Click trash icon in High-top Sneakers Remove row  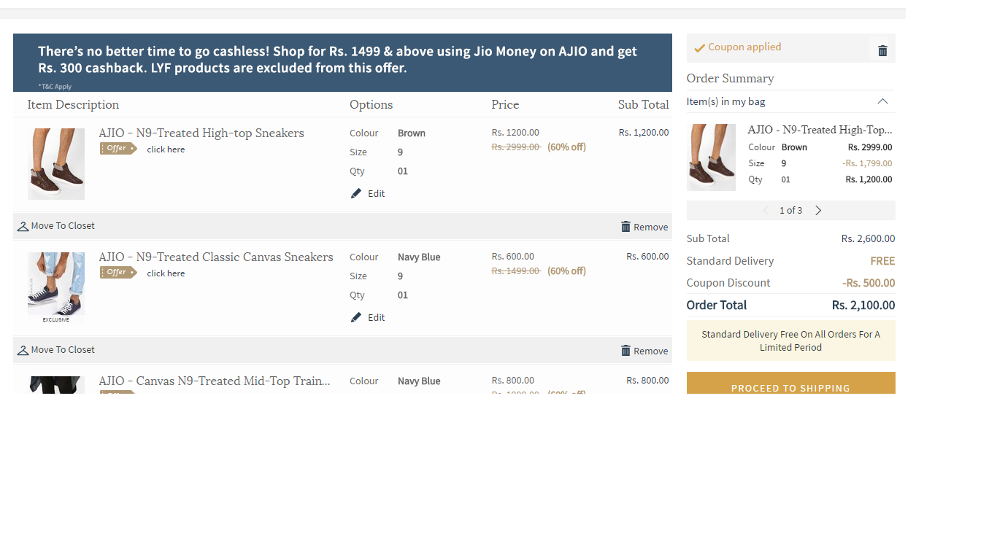tap(625, 226)
